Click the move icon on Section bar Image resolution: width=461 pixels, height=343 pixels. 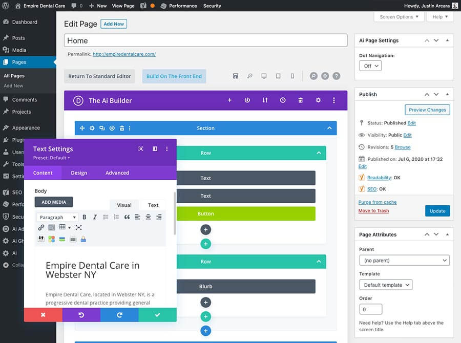[82, 128]
